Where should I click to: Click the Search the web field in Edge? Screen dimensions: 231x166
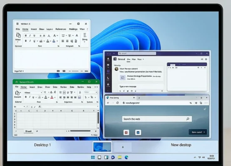pyautogui.click(x=157, y=119)
